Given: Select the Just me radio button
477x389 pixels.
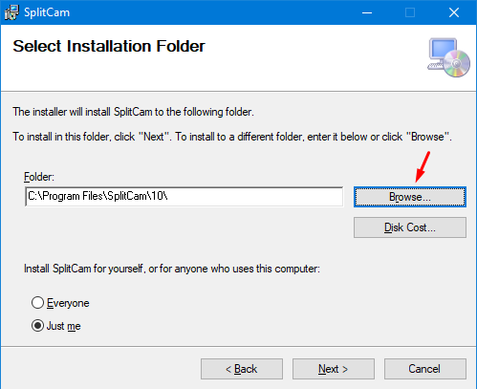Looking at the screenshot, I should [x=37, y=326].
